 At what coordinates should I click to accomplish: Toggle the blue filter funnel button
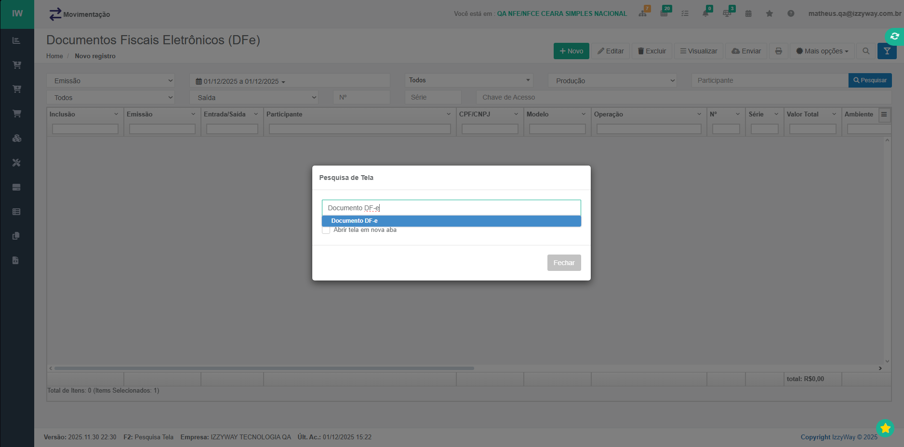(887, 51)
